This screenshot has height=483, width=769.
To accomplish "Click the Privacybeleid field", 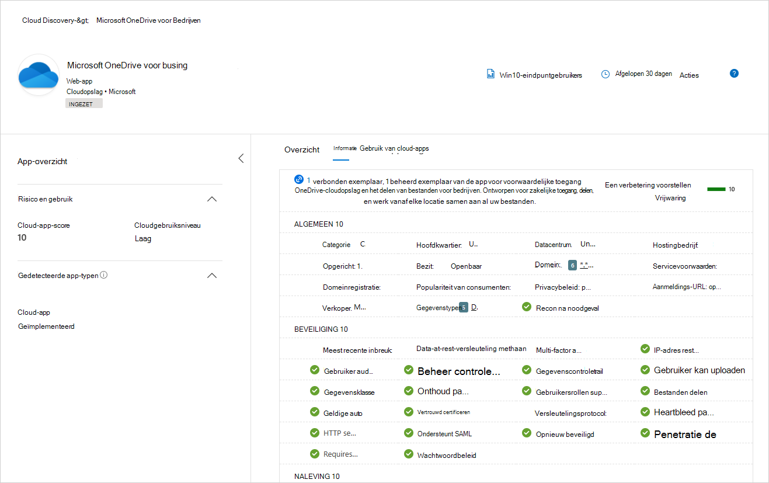I will 563,287.
